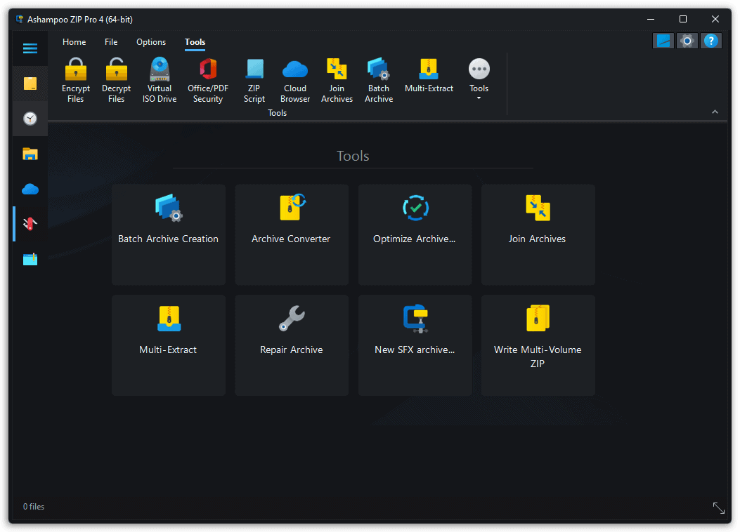Viewport: 740px width, 532px height.
Task: Maximize the Ashampoo ZIP Pro window
Action: [x=683, y=19]
